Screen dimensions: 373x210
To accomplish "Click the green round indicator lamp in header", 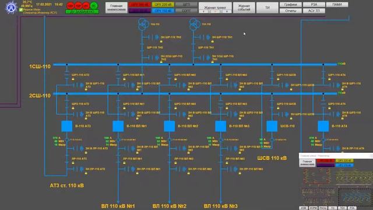I will tap(94, 5).
